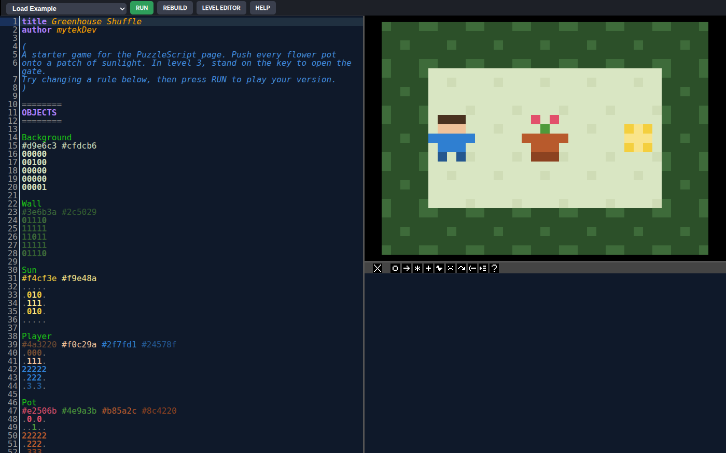Click the 'Pot' object name in code
726x453 pixels.
coord(29,402)
